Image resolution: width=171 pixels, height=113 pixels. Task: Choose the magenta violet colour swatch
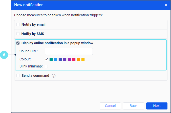pos(69,59)
